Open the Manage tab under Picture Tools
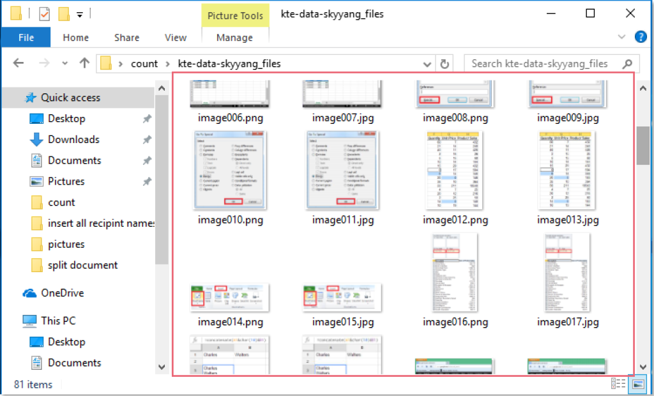Viewport: 654px width, 396px height. click(235, 37)
